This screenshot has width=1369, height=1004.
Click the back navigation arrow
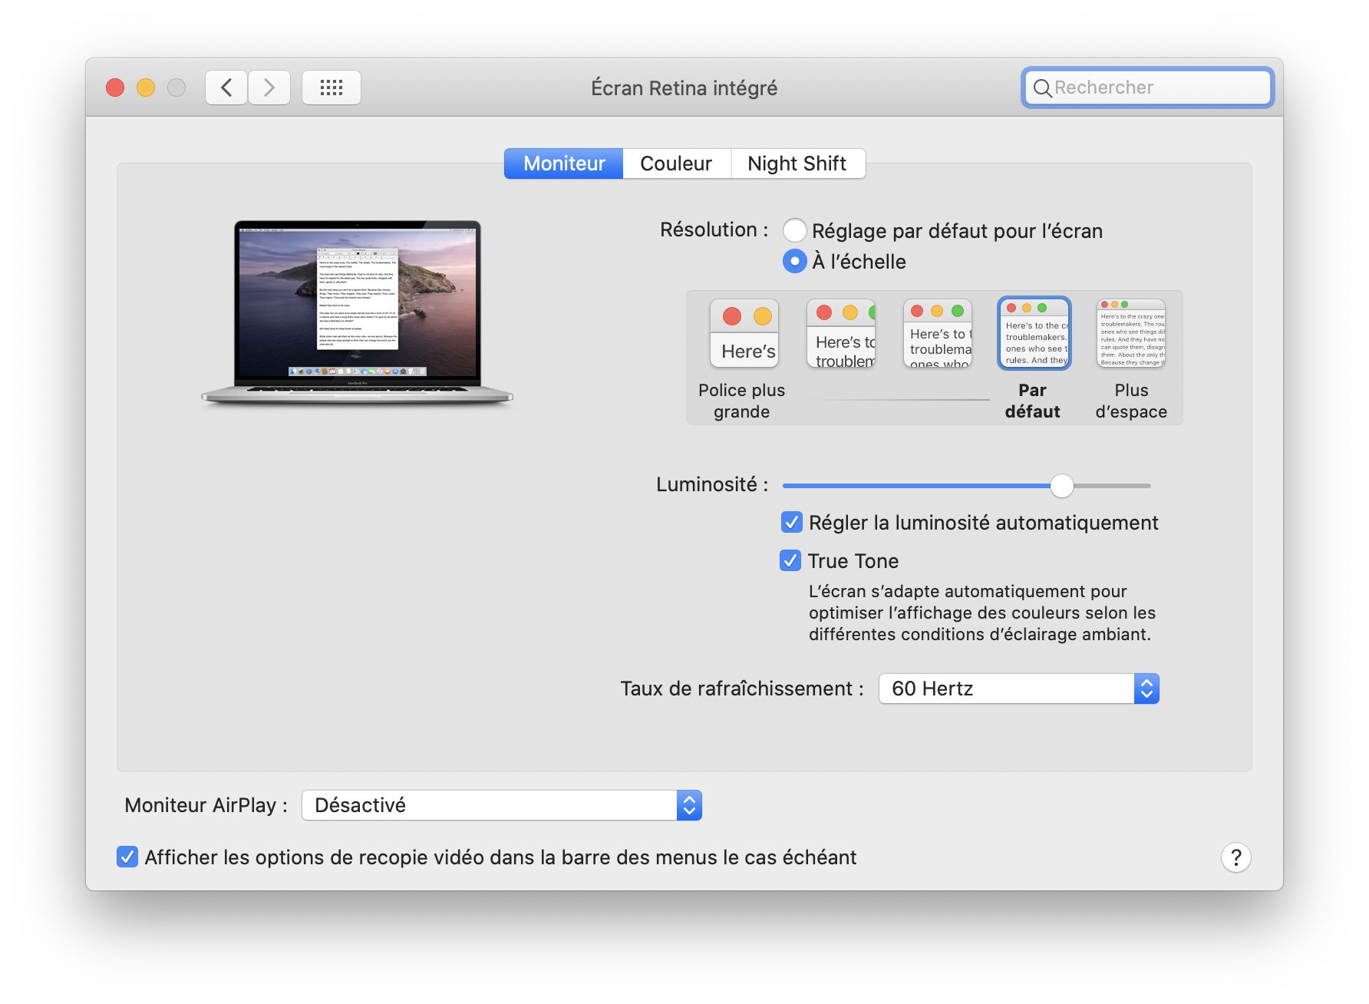pos(226,87)
